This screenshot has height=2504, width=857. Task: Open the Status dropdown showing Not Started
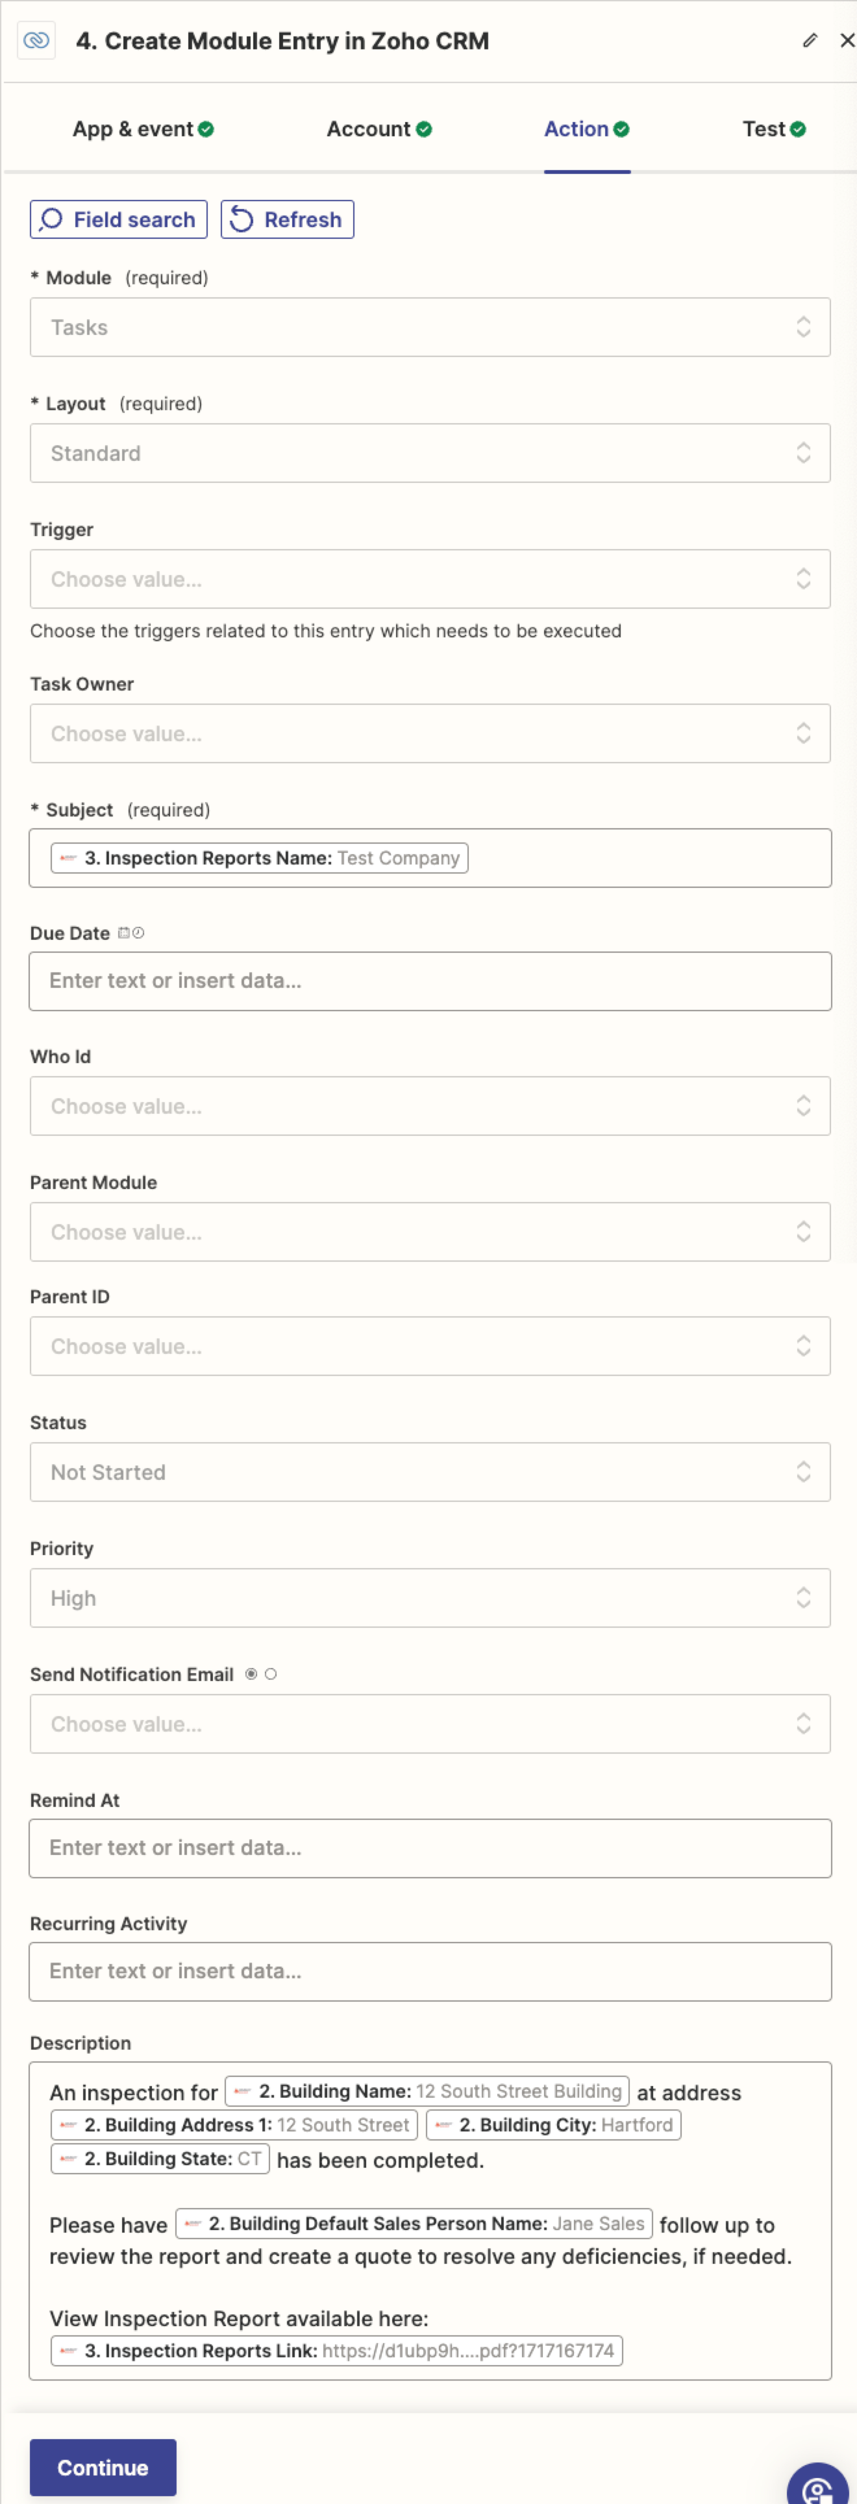pyautogui.click(x=430, y=1471)
